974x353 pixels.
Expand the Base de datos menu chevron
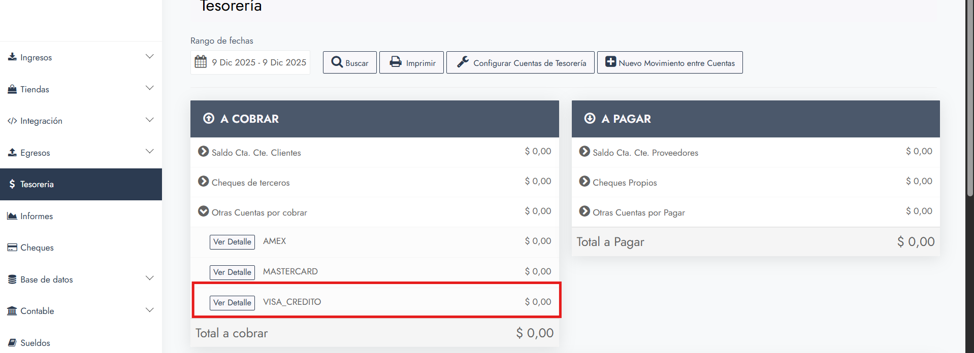pyautogui.click(x=149, y=278)
